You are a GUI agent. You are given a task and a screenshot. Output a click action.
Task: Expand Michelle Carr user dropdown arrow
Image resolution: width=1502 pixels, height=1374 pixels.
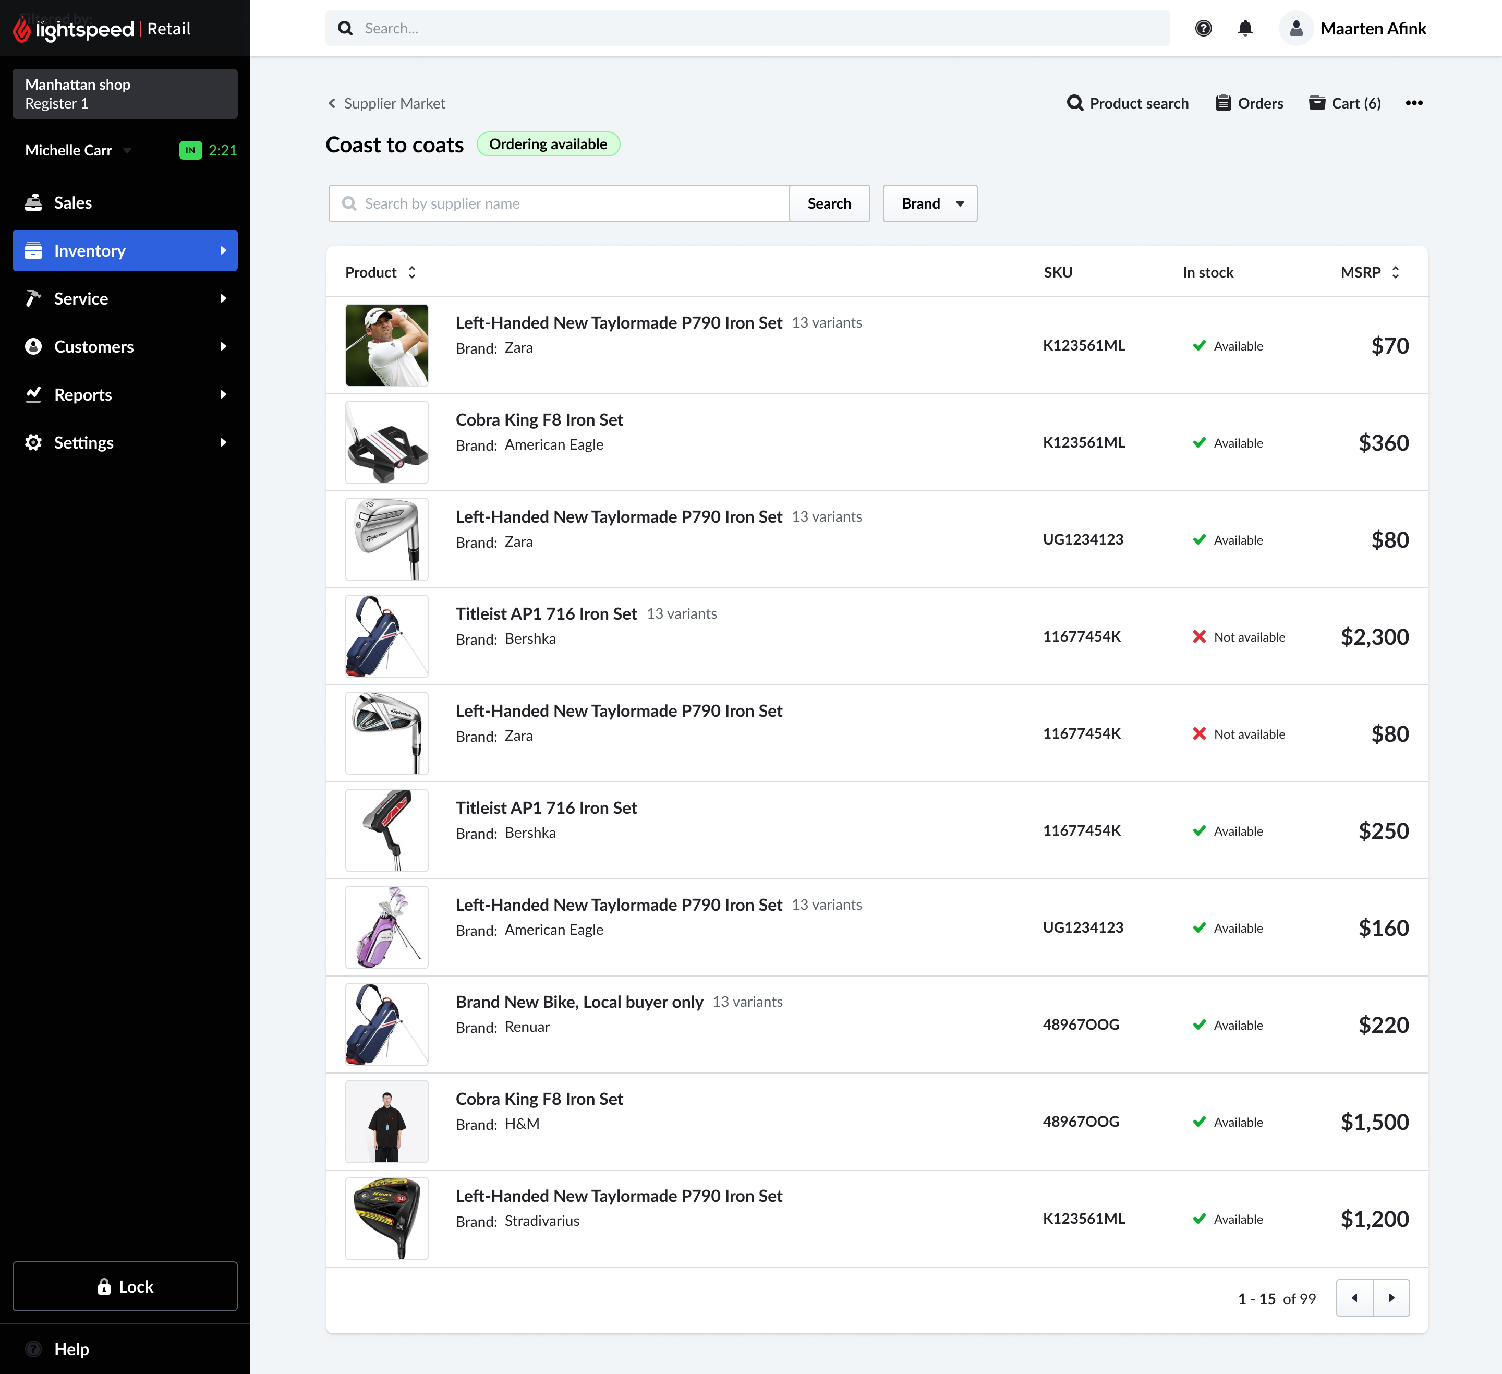(x=127, y=151)
